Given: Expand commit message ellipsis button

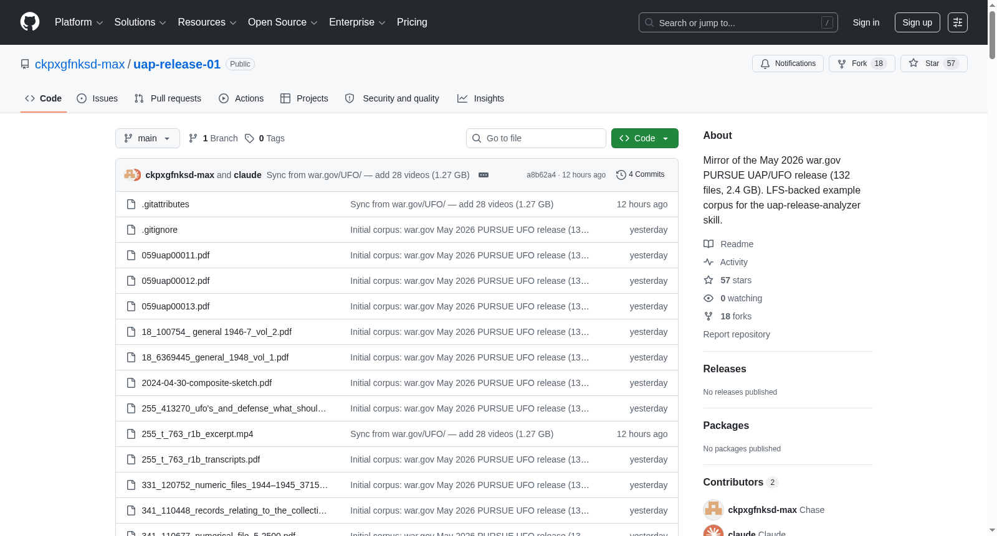Looking at the screenshot, I should tap(484, 175).
